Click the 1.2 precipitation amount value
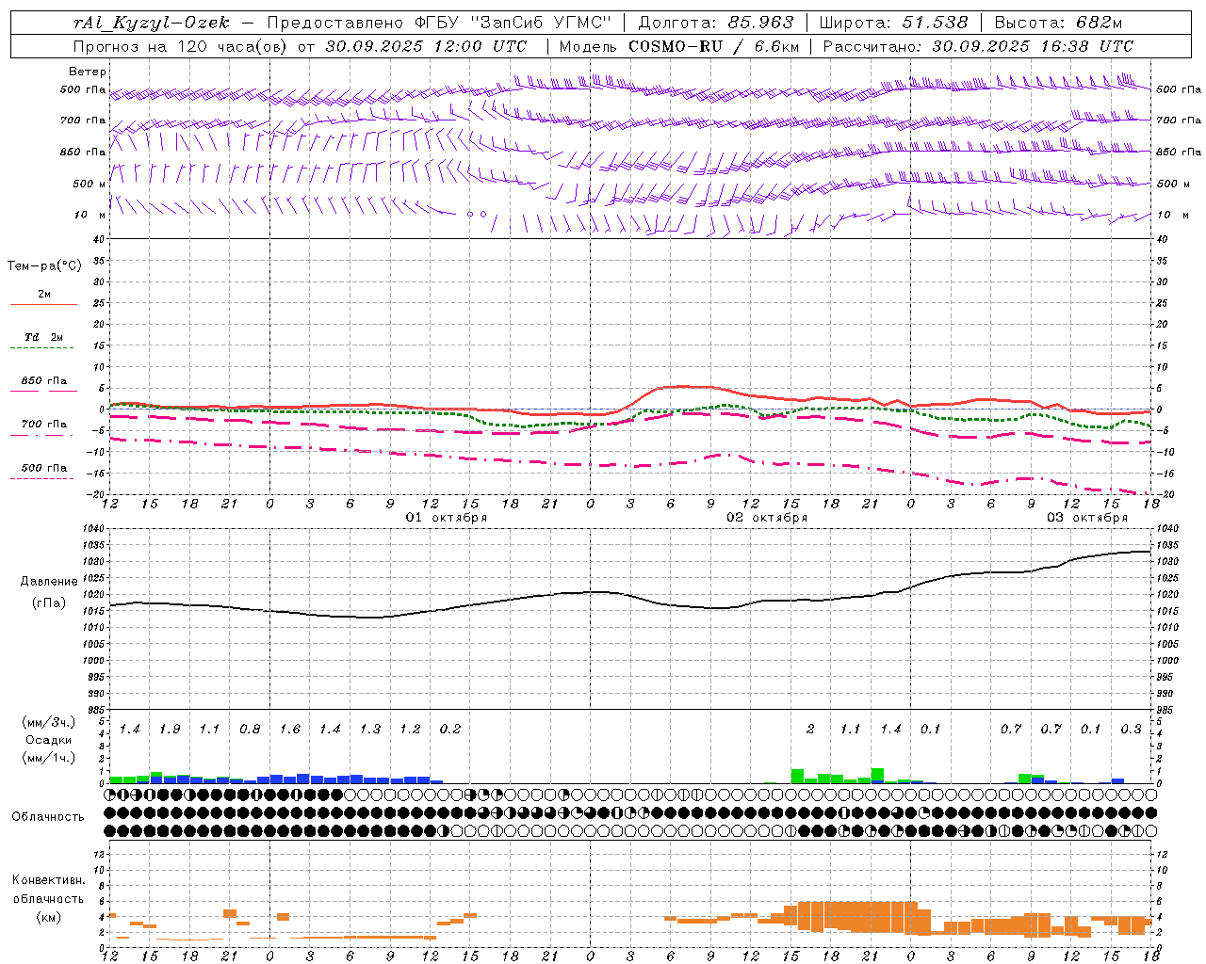 (x=410, y=730)
